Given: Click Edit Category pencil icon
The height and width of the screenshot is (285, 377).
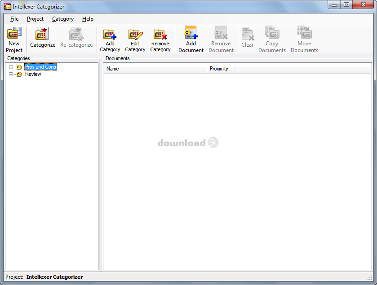Looking at the screenshot, I should (x=135, y=34).
